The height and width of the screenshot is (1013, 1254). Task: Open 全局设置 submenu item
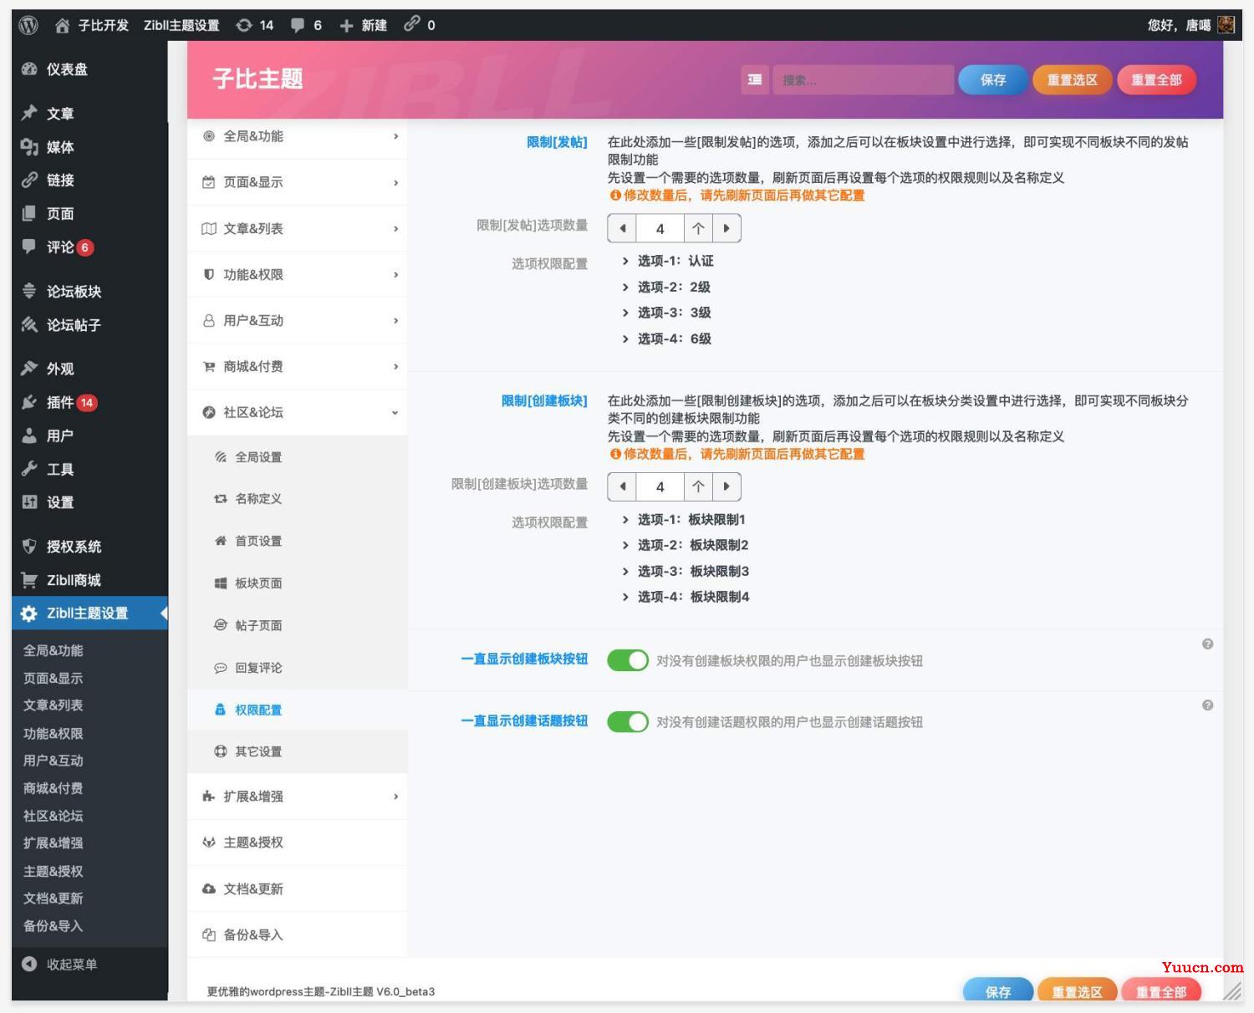(298, 457)
